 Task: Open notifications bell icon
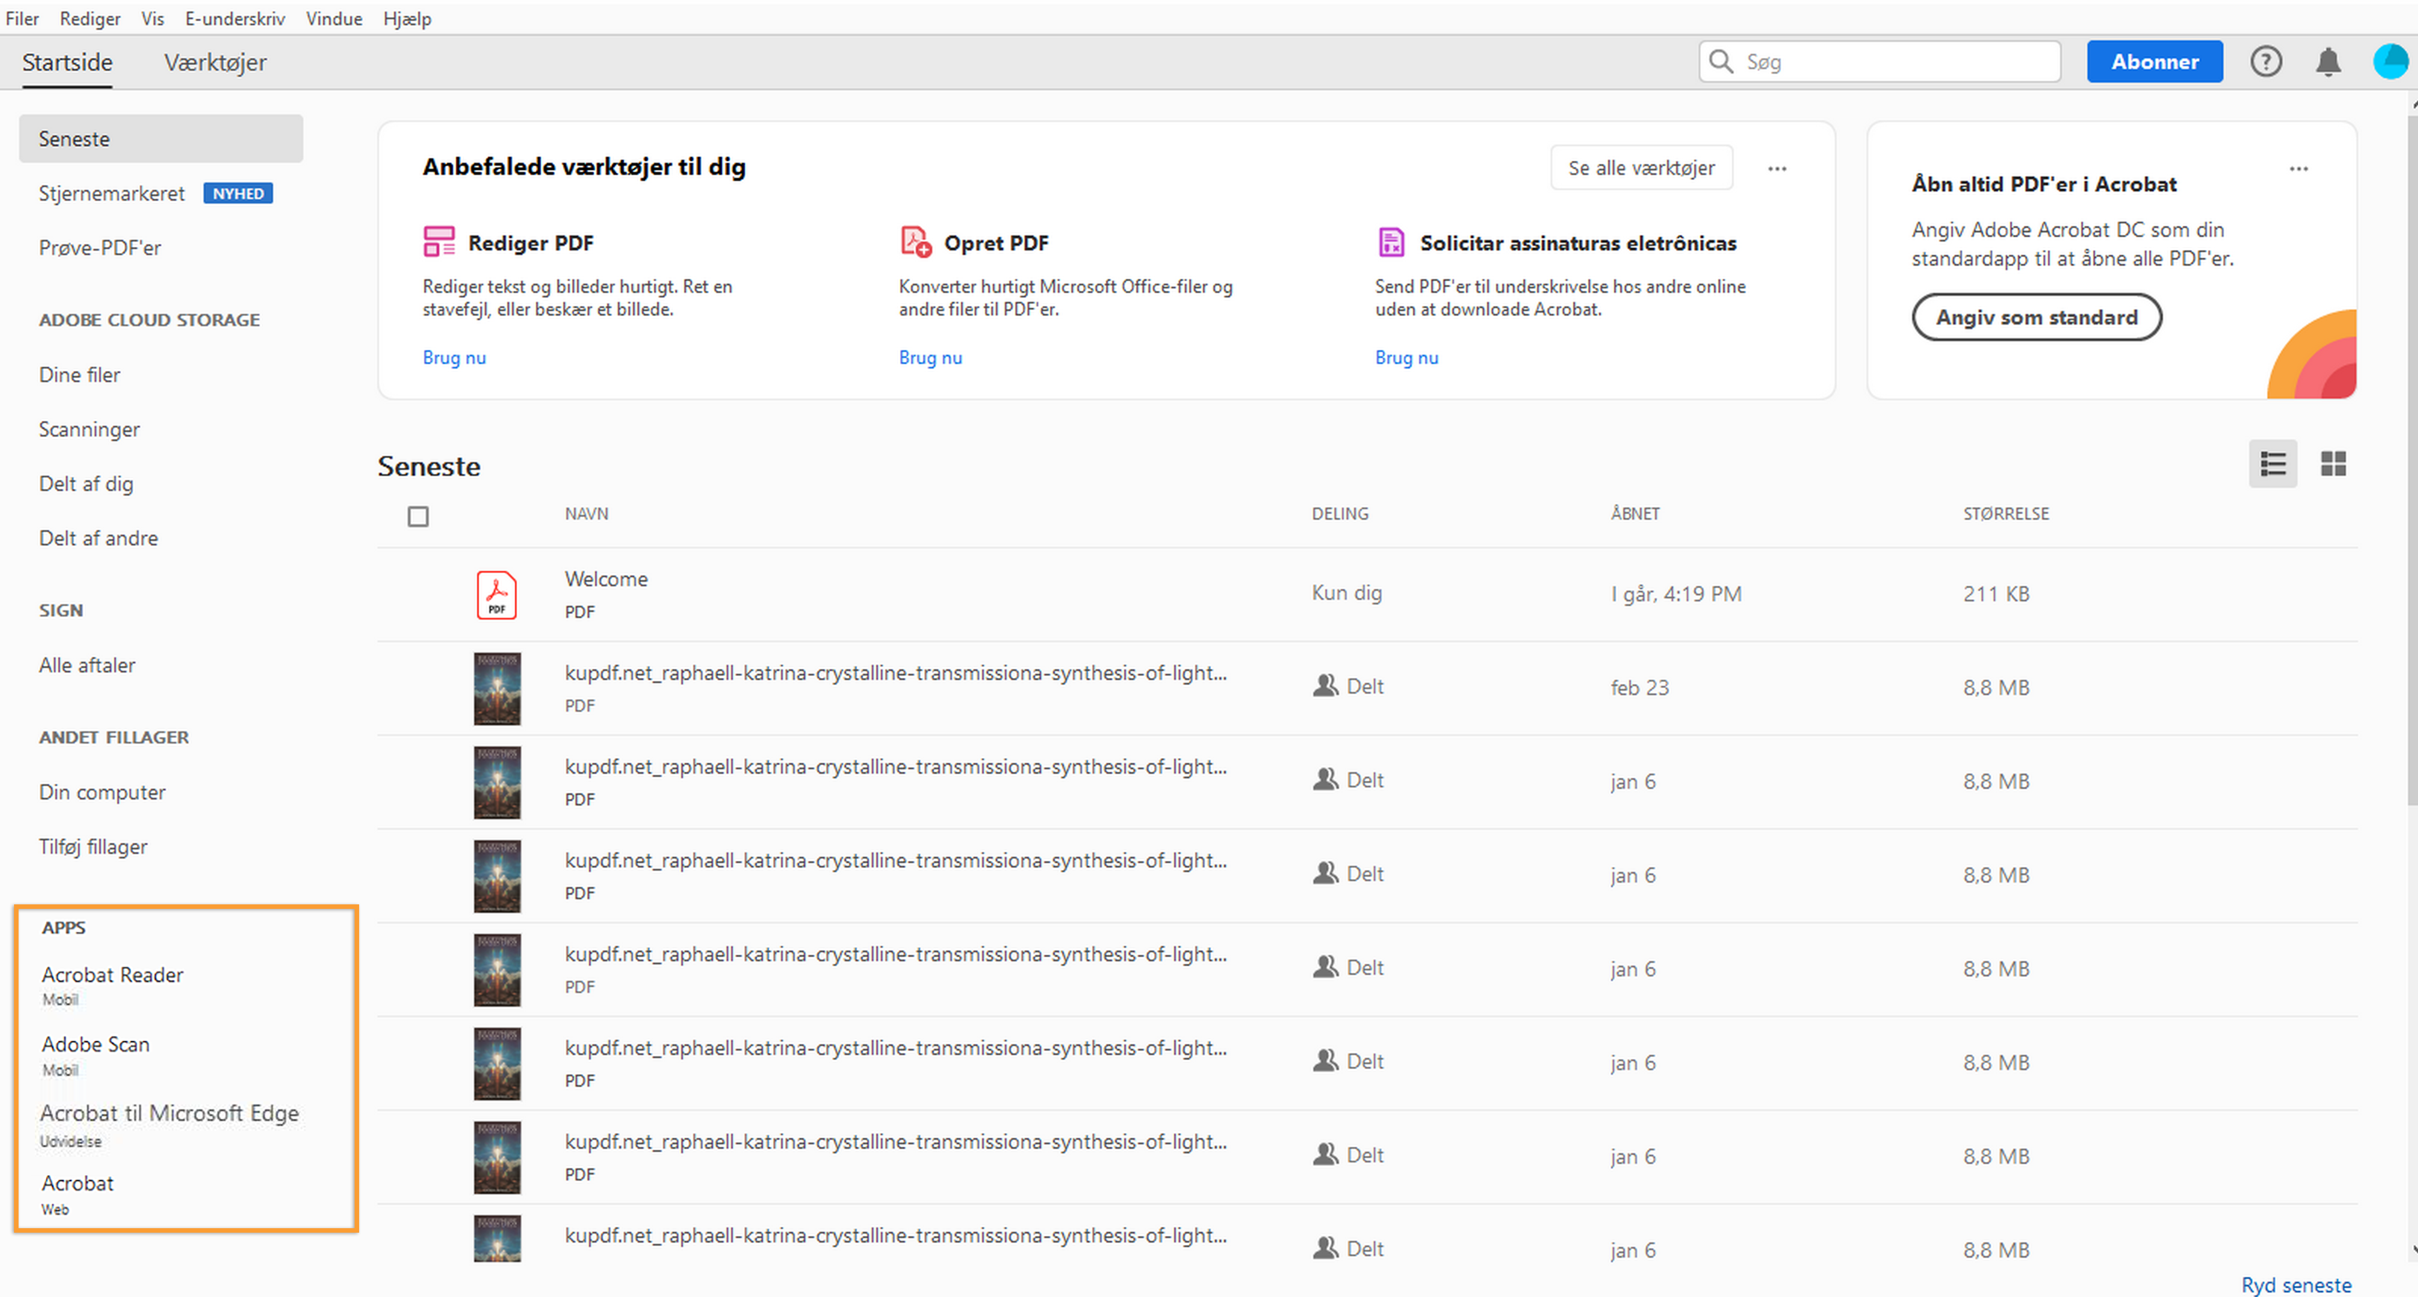[x=2328, y=62]
